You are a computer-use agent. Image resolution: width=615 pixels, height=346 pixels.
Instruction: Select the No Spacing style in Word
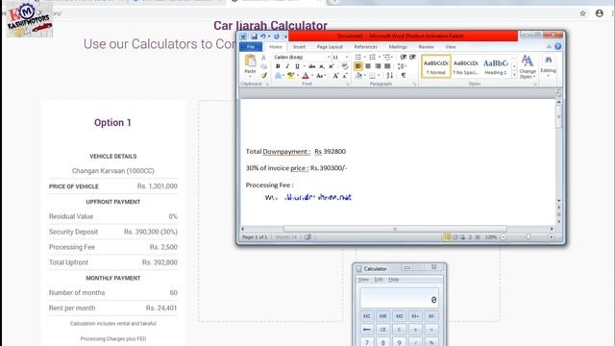[466, 66]
